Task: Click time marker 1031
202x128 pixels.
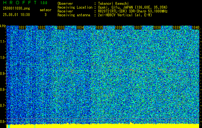Action: [x=22, y=28]
